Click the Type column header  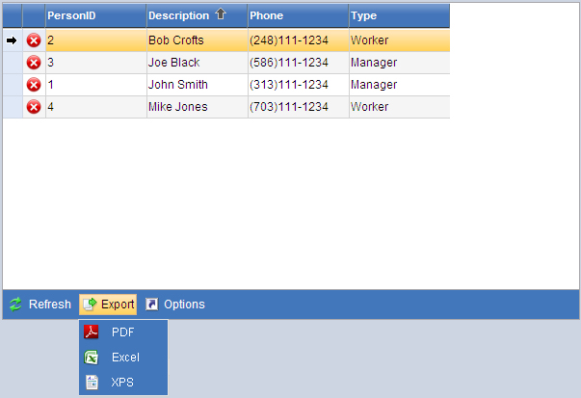click(364, 15)
